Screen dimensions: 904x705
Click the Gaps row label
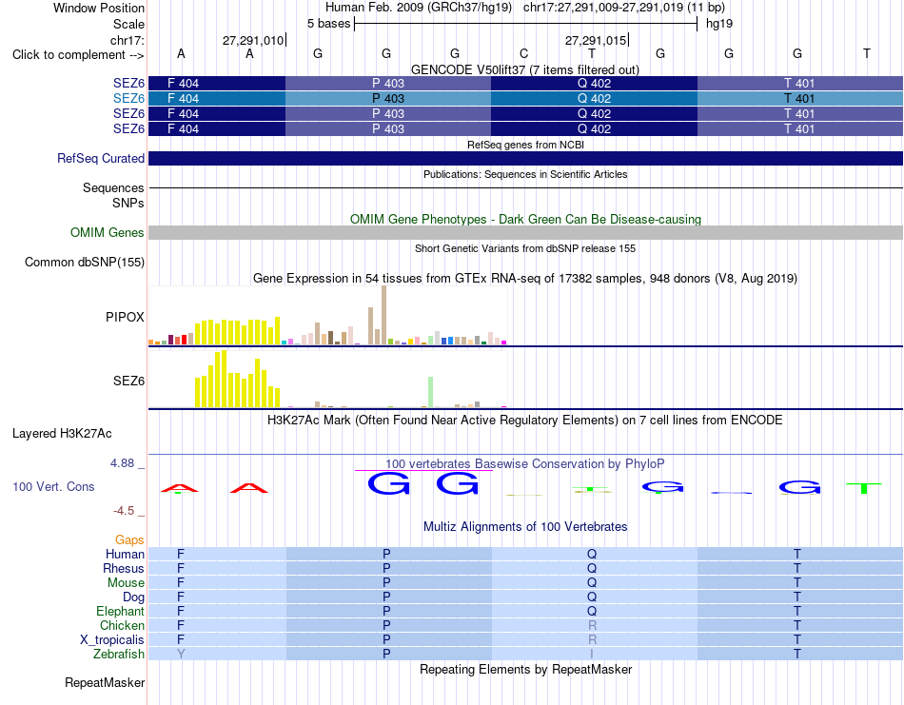tap(129, 539)
